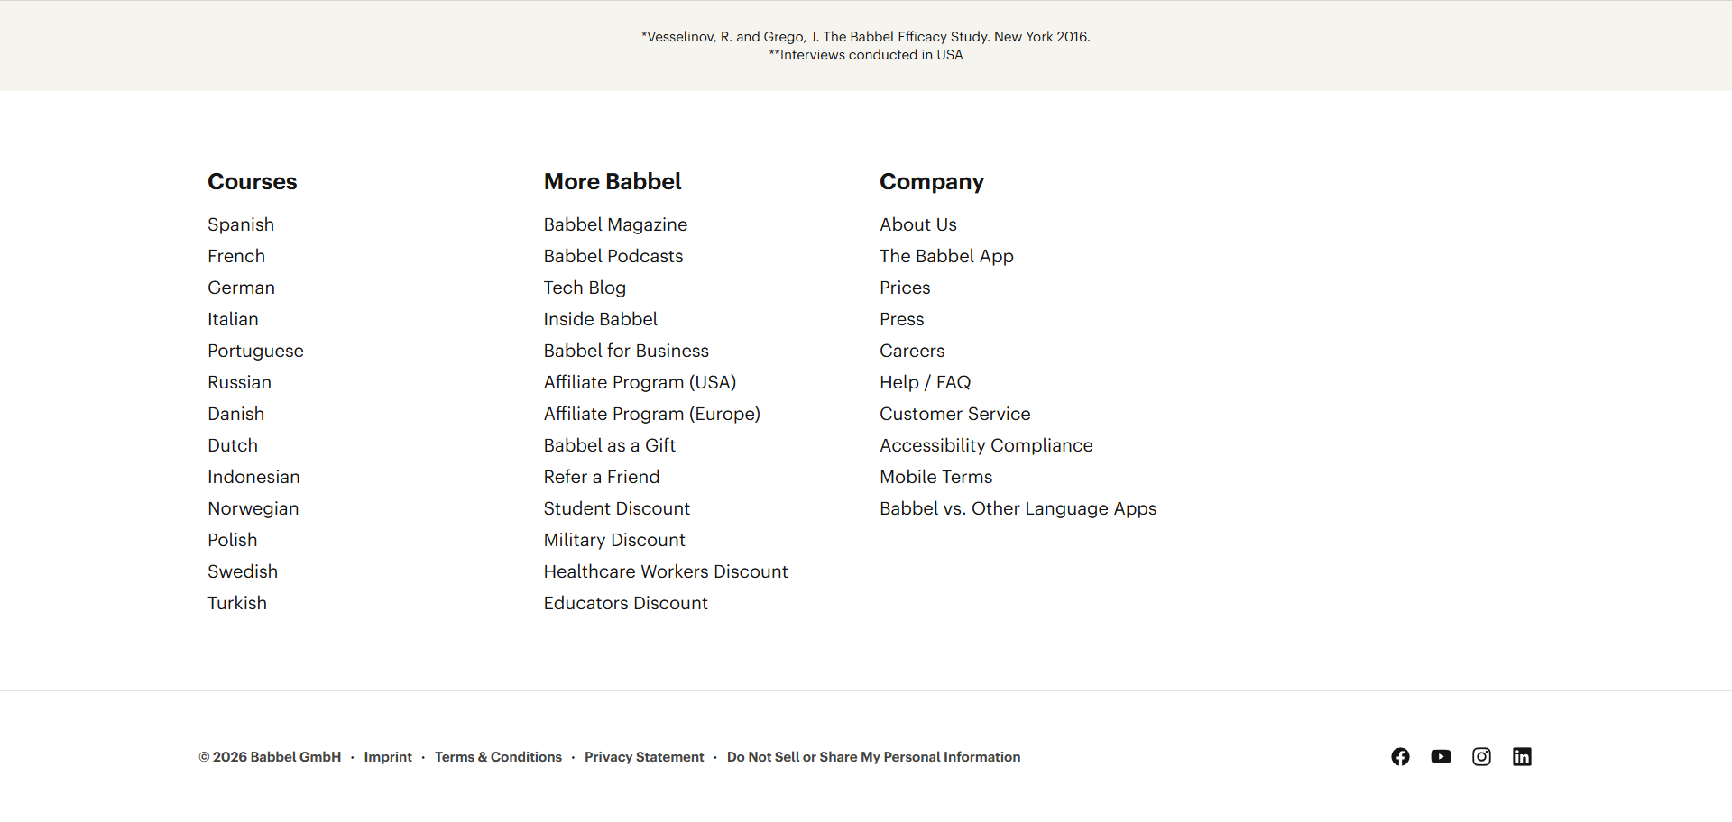This screenshot has width=1732, height=822.
Task: Open the Privacy Statement
Action: click(x=644, y=757)
